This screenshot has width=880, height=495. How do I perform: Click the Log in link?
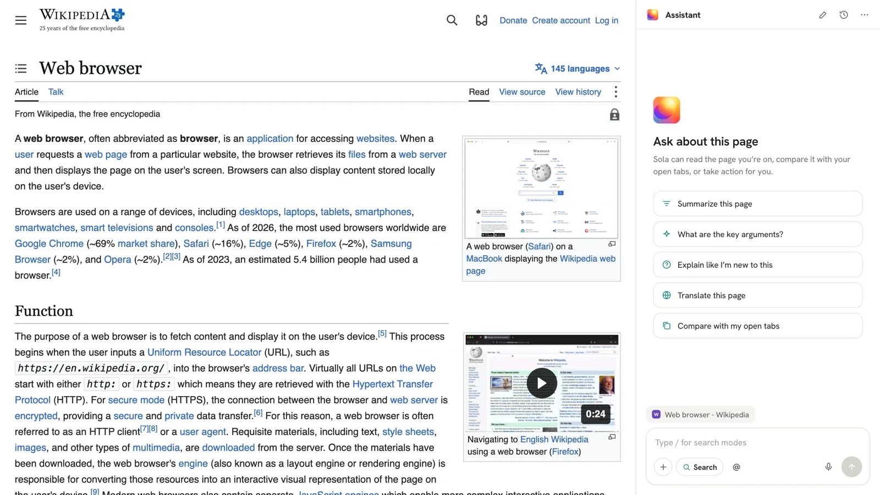pyautogui.click(x=607, y=20)
